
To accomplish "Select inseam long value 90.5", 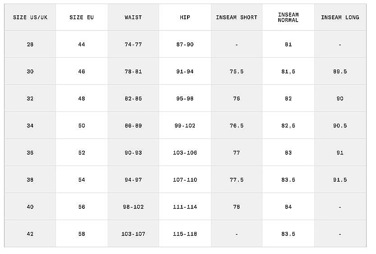I will click(340, 126).
